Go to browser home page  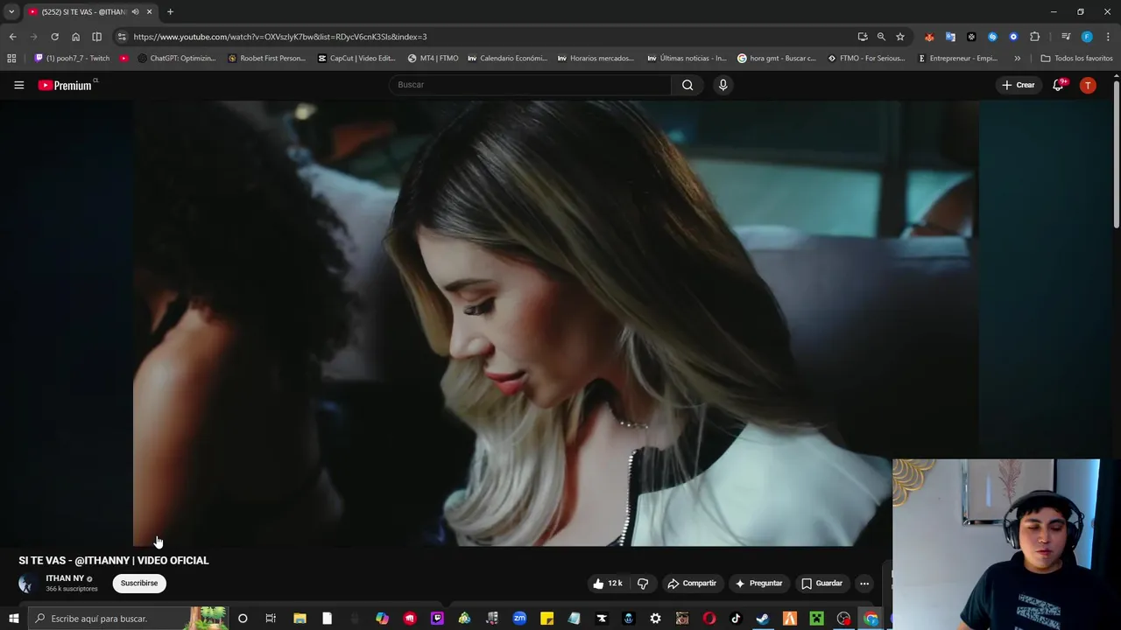pyautogui.click(x=75, y=37)
